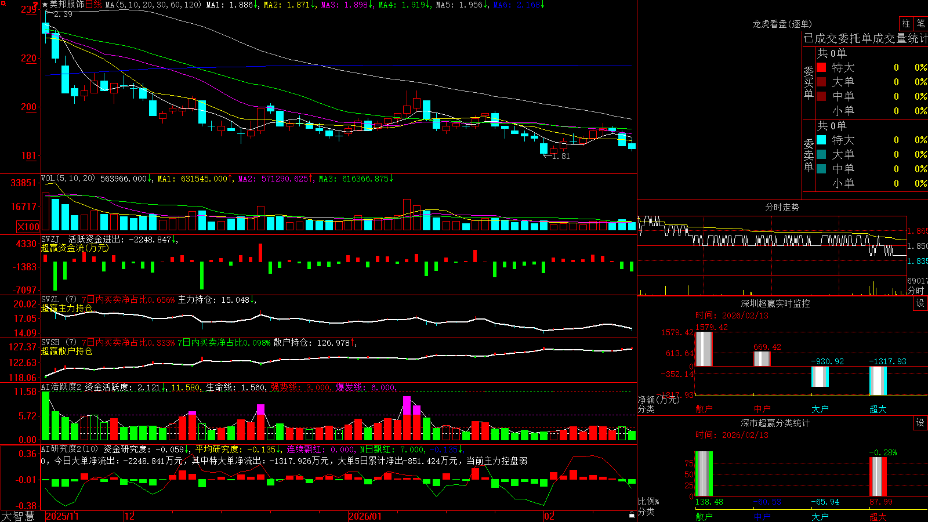
Task: Click the 138.48 value under 散户 bar
Action: pos(709,502)
